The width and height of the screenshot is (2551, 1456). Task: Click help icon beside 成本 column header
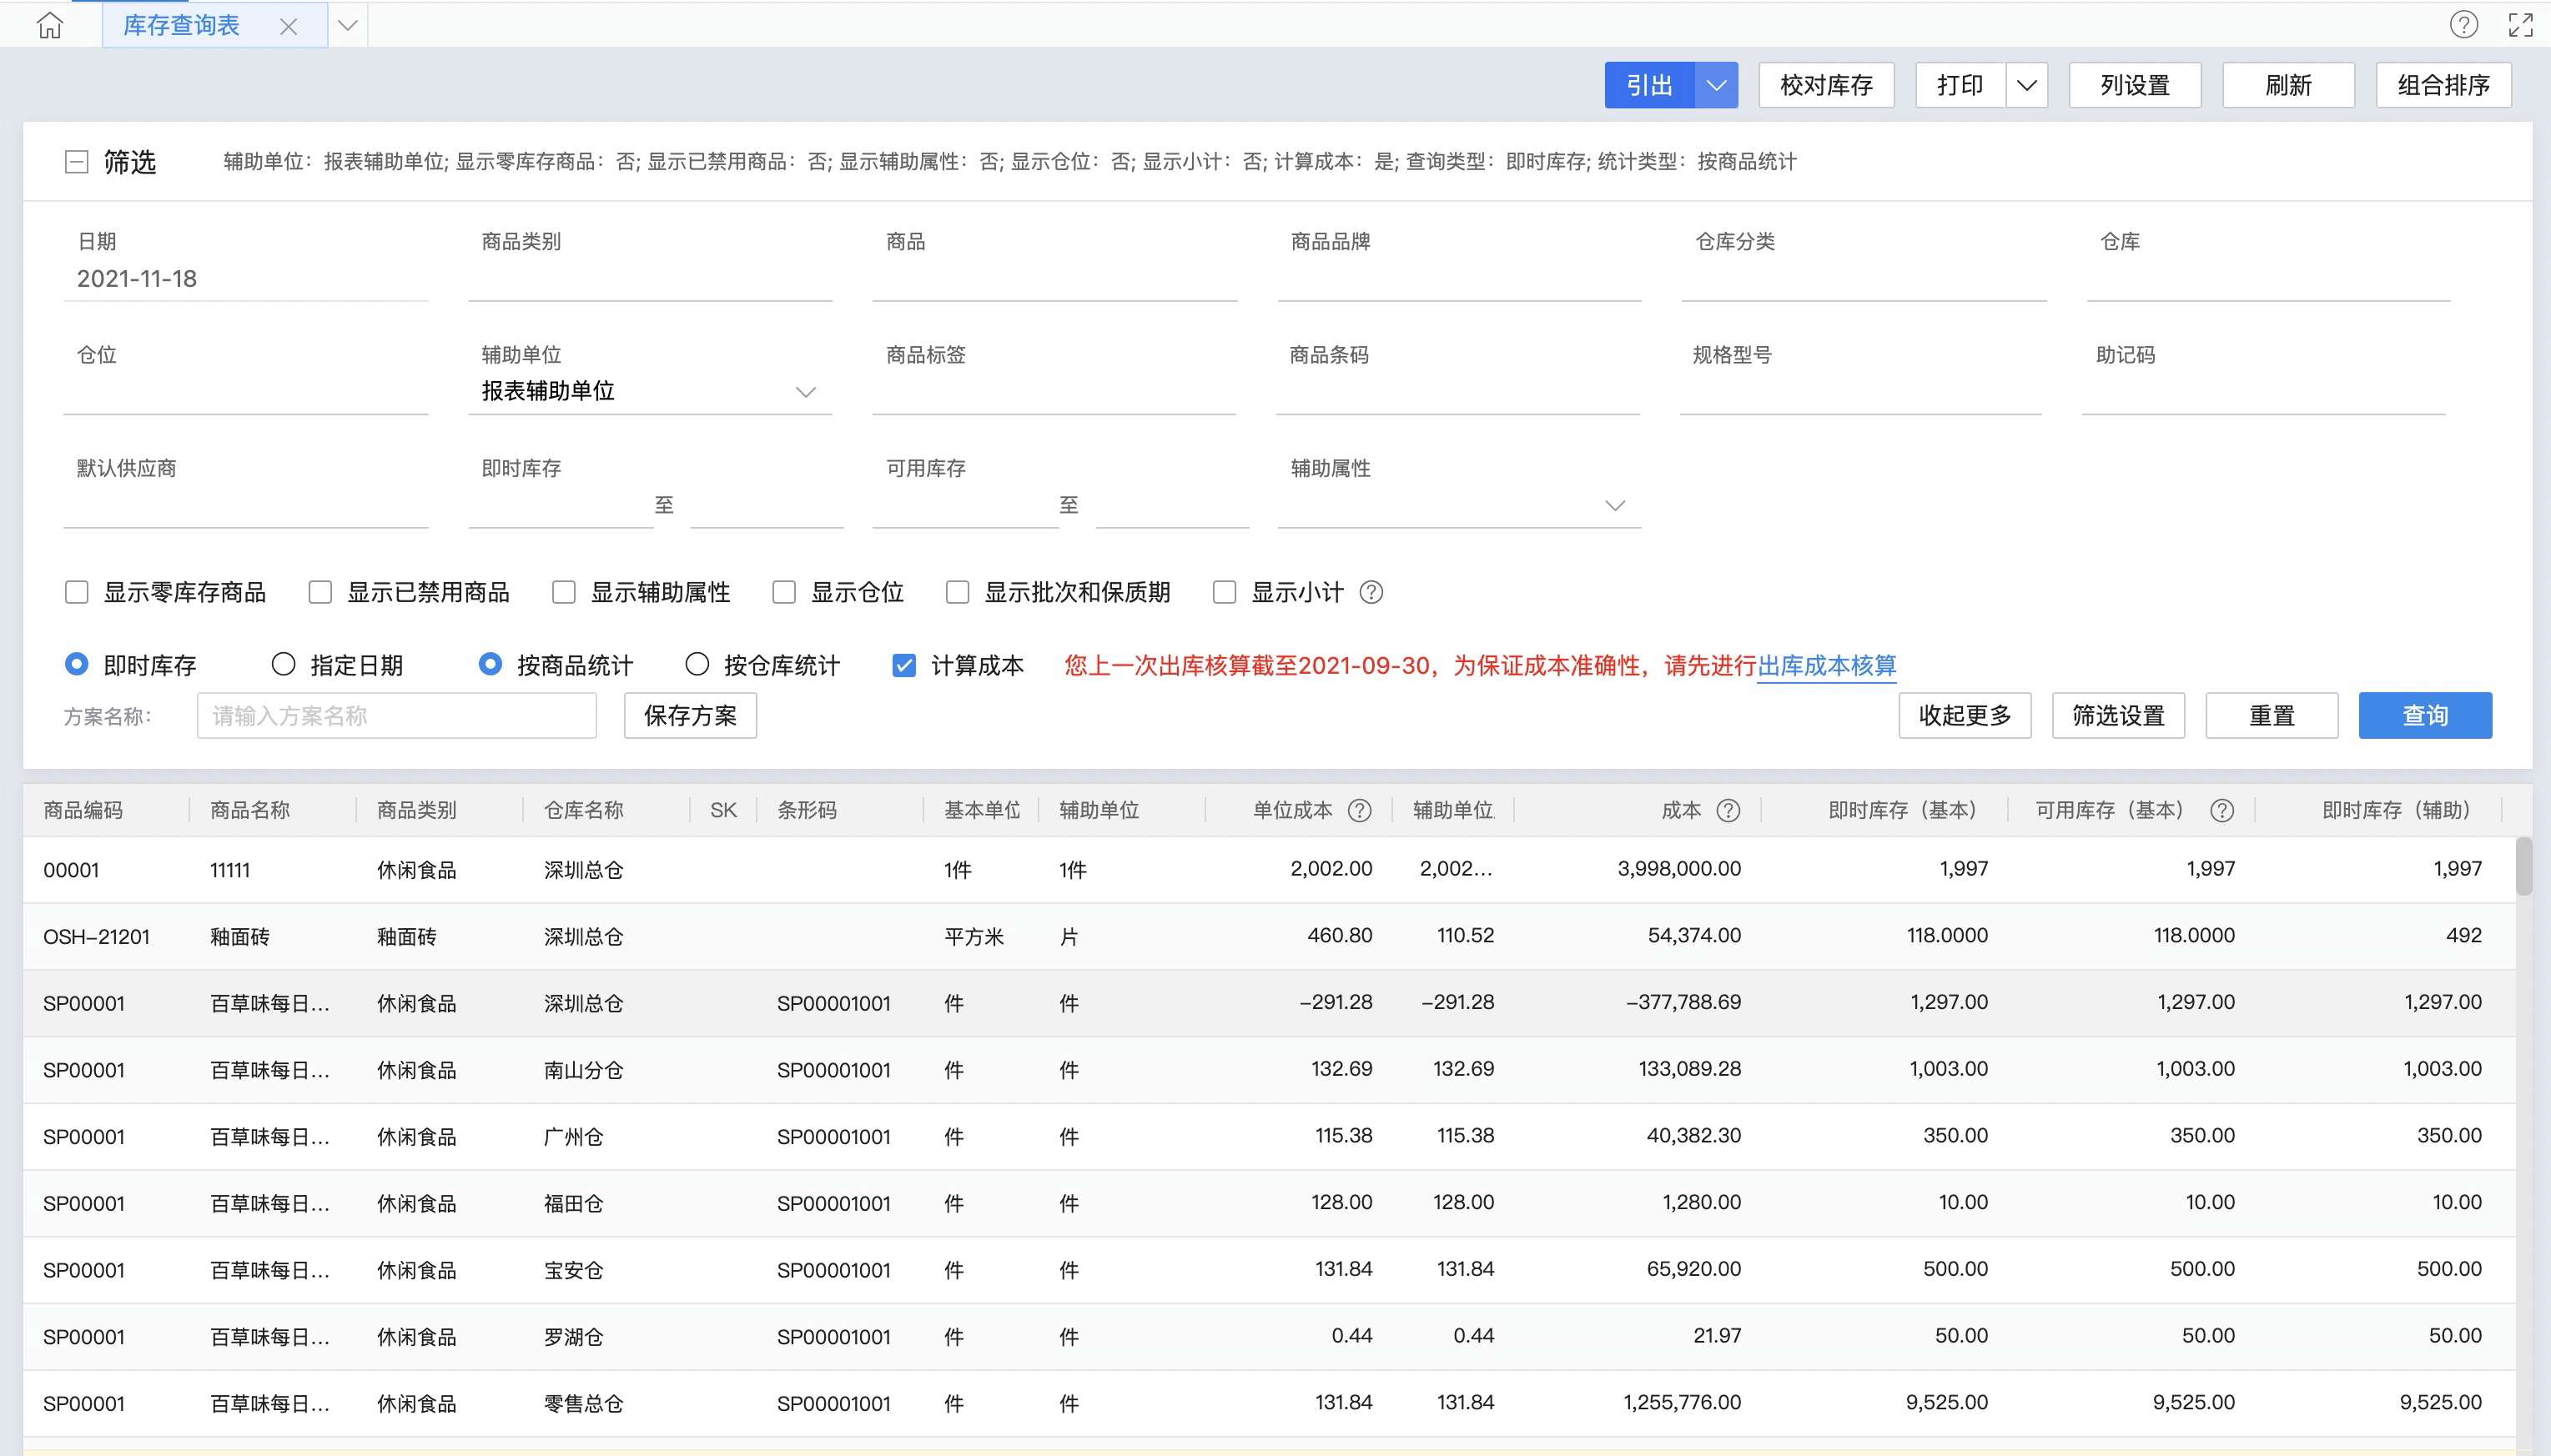click(1728, 810)
